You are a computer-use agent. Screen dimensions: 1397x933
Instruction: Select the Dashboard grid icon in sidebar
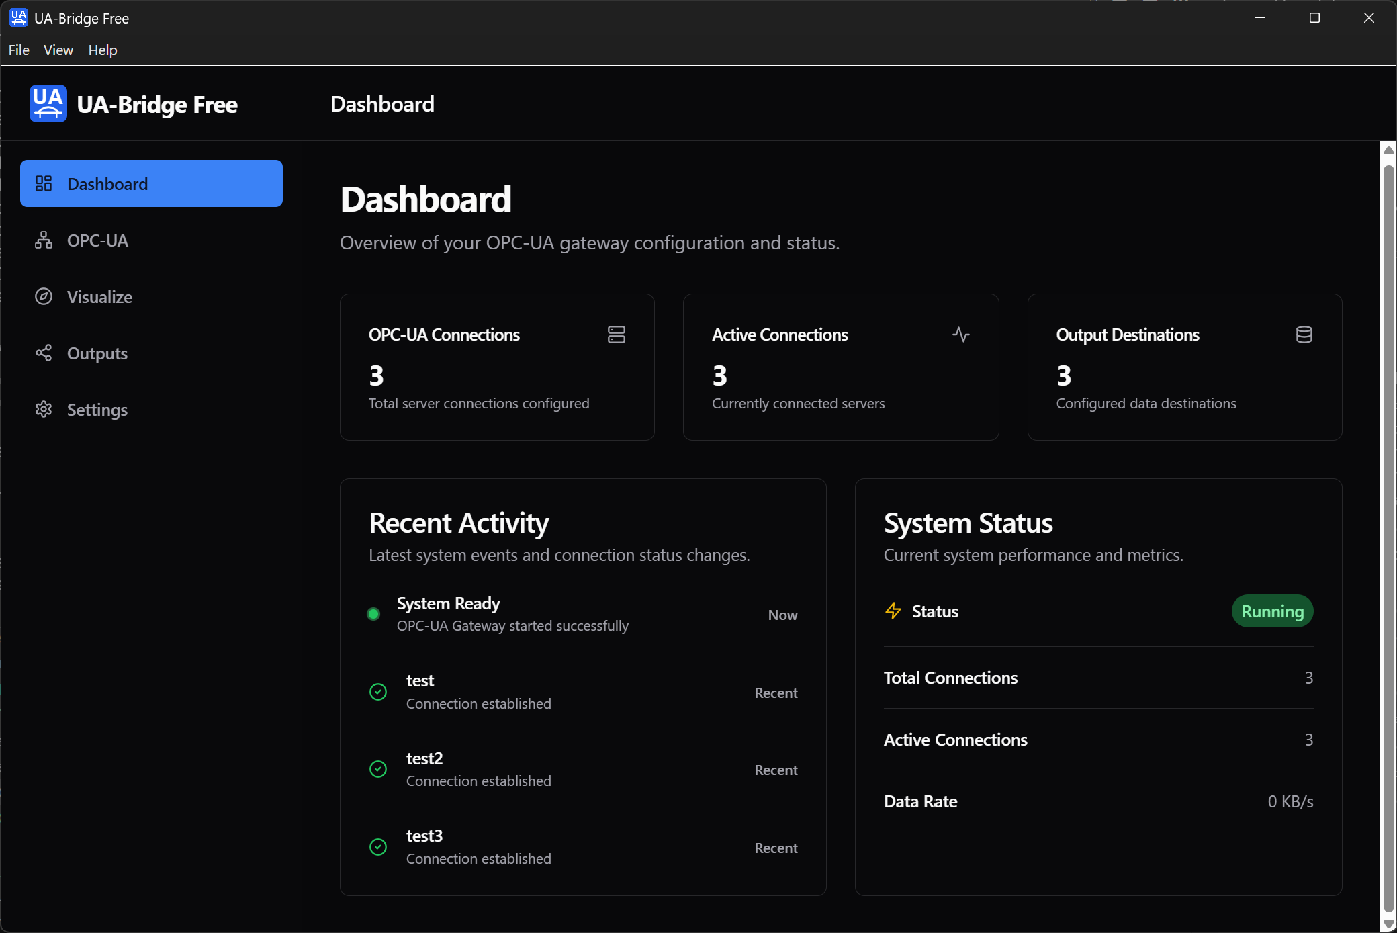(x=44, y=183)
